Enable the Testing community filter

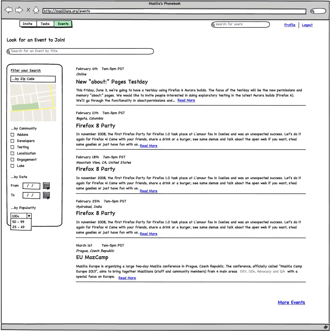12,147
